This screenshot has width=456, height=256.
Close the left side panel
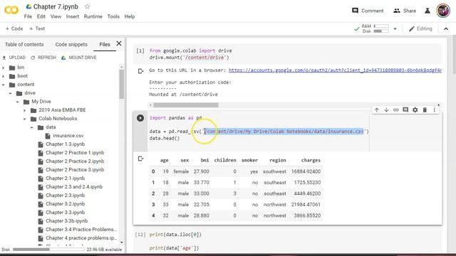pos(119,43)
